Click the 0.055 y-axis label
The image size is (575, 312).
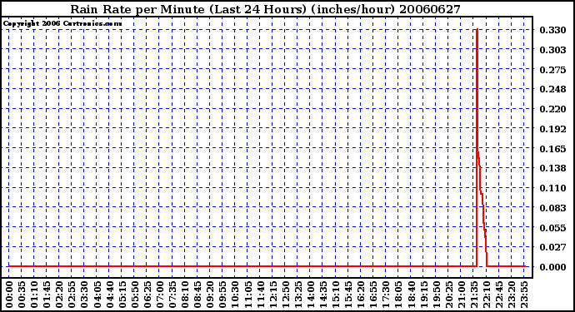[552, 228]
